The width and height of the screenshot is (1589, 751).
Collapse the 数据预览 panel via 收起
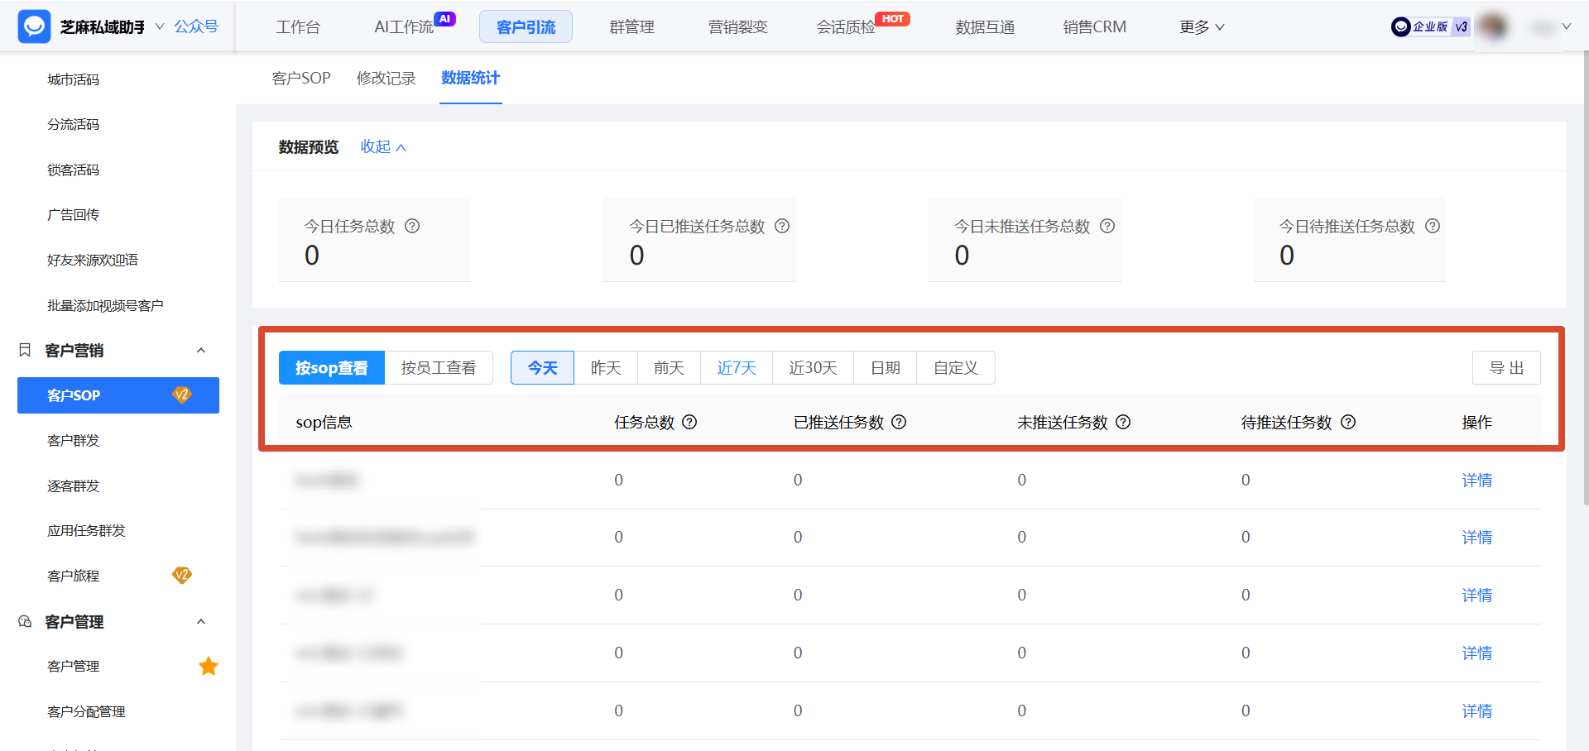click(383, 146)
